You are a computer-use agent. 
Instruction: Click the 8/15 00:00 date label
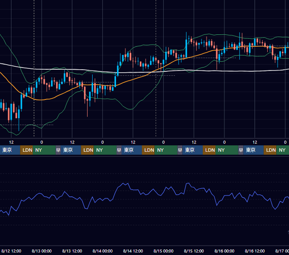point(163,251)
